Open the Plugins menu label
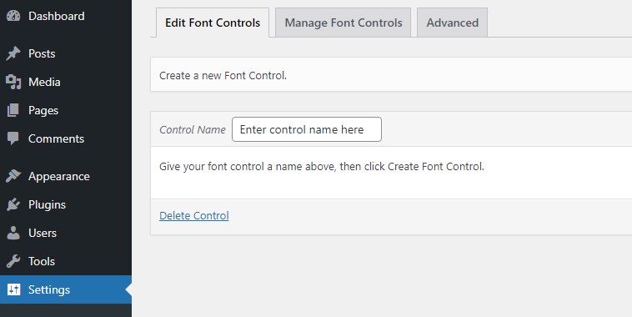The height and width of the screenshot is (317, 632). click(x=48, y=205)
